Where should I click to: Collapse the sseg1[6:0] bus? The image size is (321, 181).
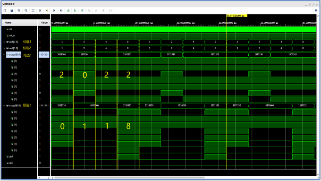[4, 55]
